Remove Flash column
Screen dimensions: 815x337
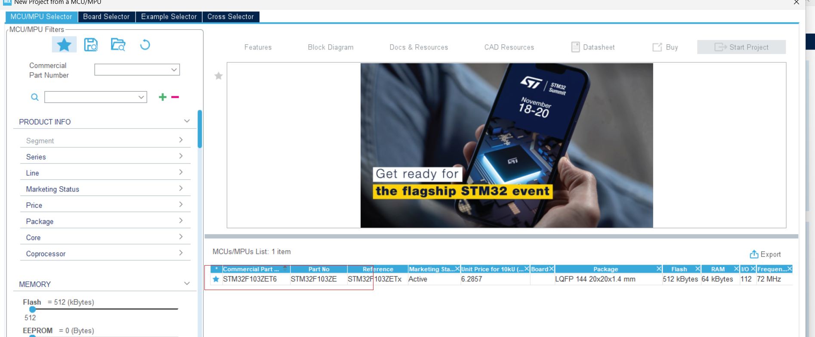tap(698, 269)
